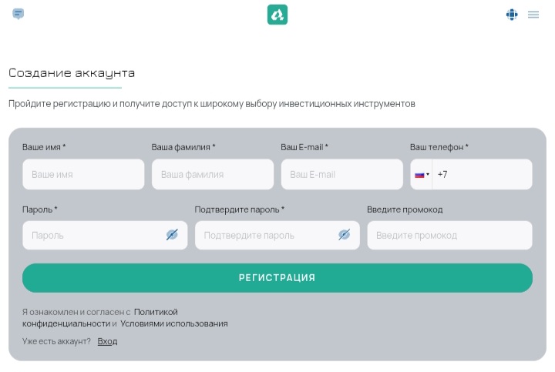Screen dimensions: 555x372
Task: Select the Введите промокод input field
Action: 449,235
